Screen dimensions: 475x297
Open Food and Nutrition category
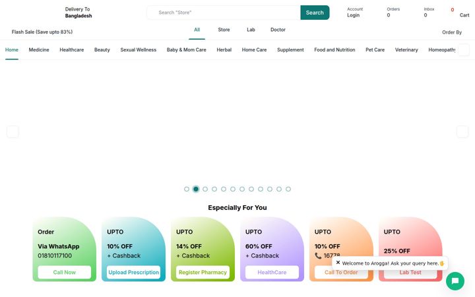click(x=334, y=49)
